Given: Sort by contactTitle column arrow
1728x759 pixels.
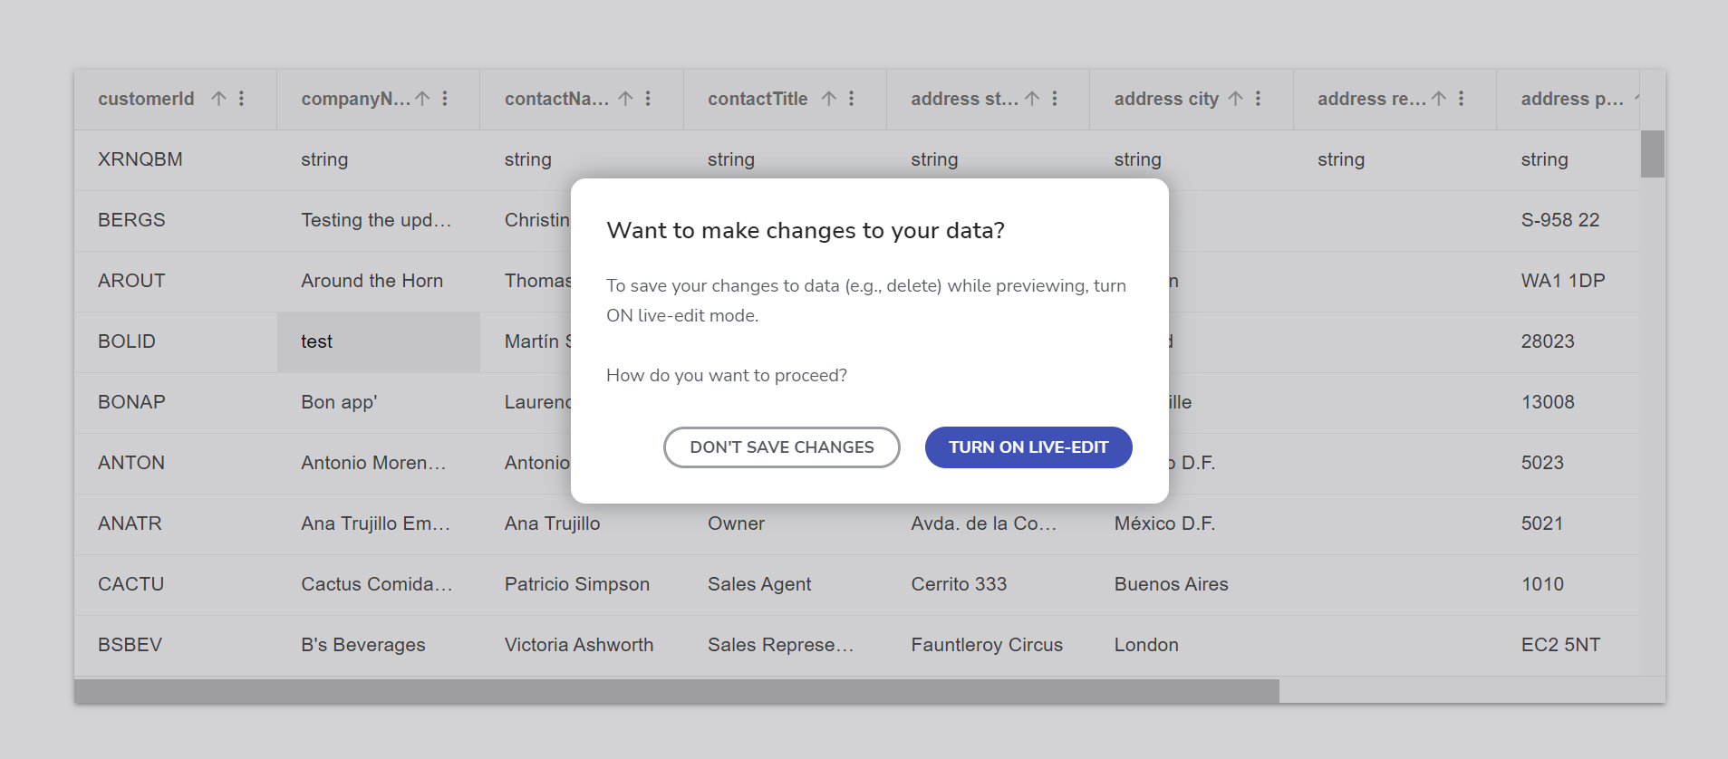Looking at the screenshot, I should (x=829, y=99).
